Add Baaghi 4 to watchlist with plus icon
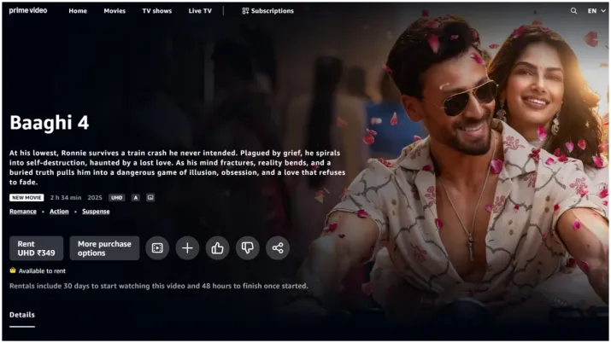The height and width of the screenshot is (343, 611). tap(187, 247)
